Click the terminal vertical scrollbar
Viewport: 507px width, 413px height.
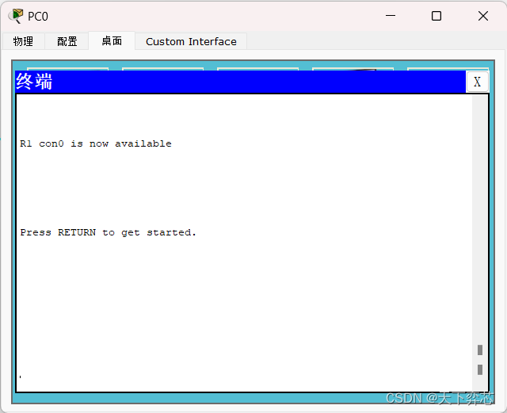[x=480, y=243]
